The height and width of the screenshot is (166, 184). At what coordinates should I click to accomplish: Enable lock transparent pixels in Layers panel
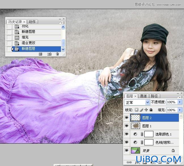pos(136,110)
